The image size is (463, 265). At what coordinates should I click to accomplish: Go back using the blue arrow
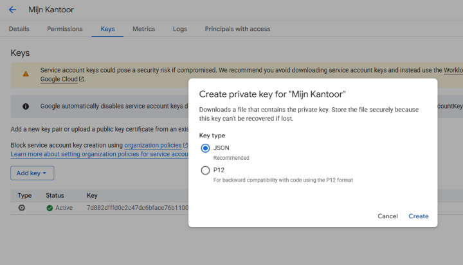(x=12, y=10)
